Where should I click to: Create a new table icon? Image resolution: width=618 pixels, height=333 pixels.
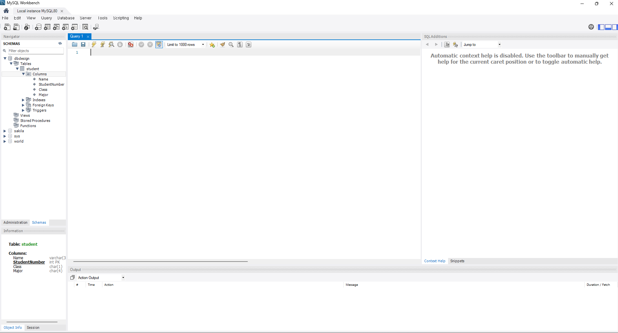point(47,27)
